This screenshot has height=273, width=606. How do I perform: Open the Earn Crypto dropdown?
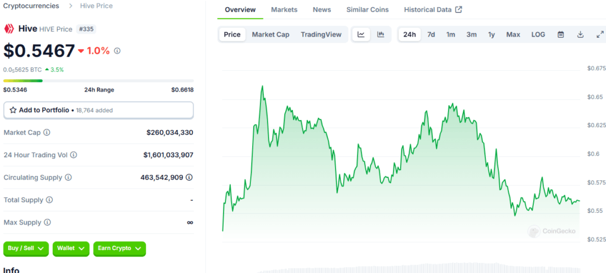pos(120,249)
